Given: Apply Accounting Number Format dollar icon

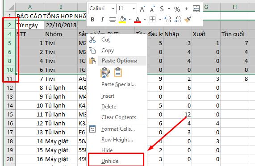Looking at the screenshot, I should [162, 9].
